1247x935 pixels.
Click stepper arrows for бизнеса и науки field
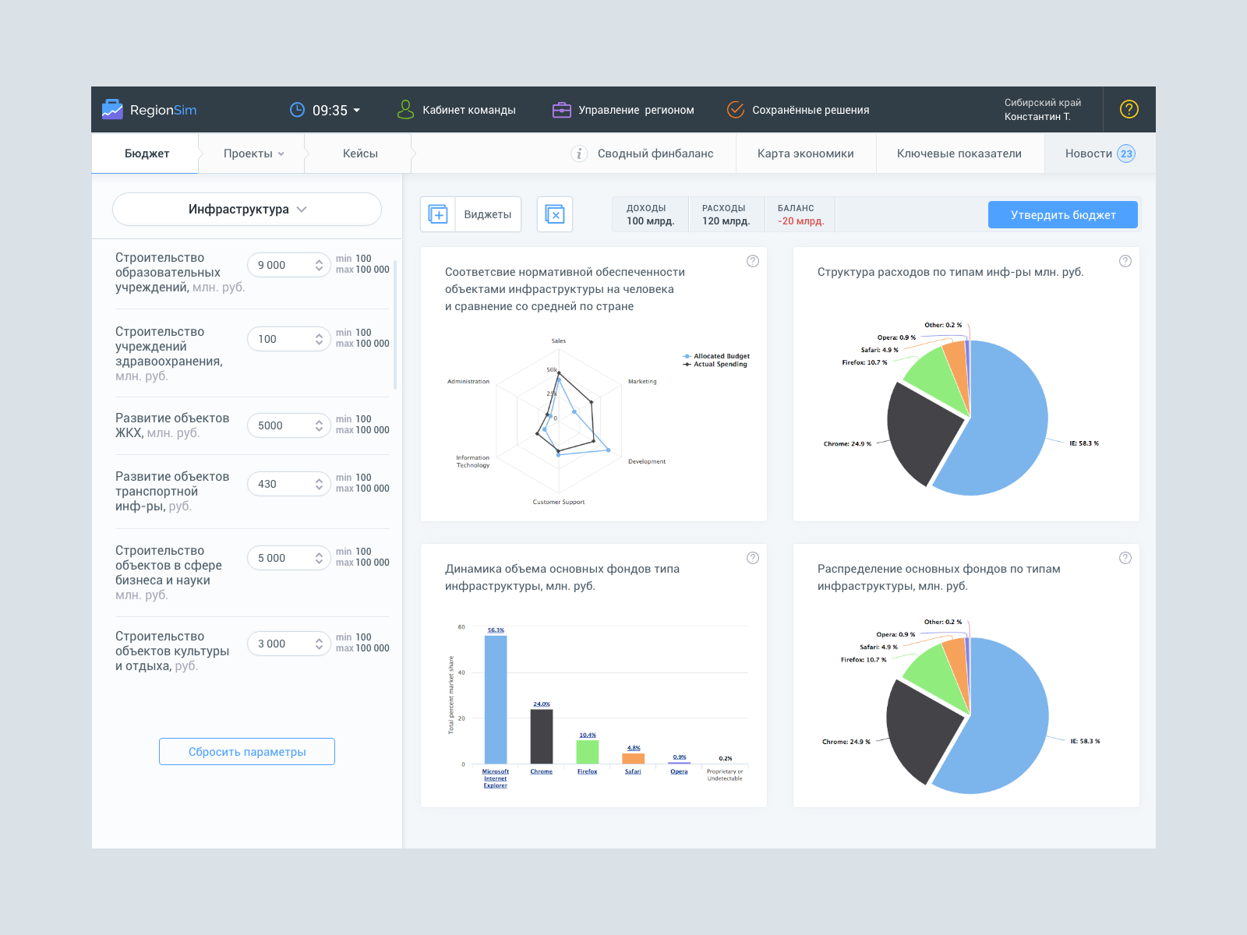(319, 558)
